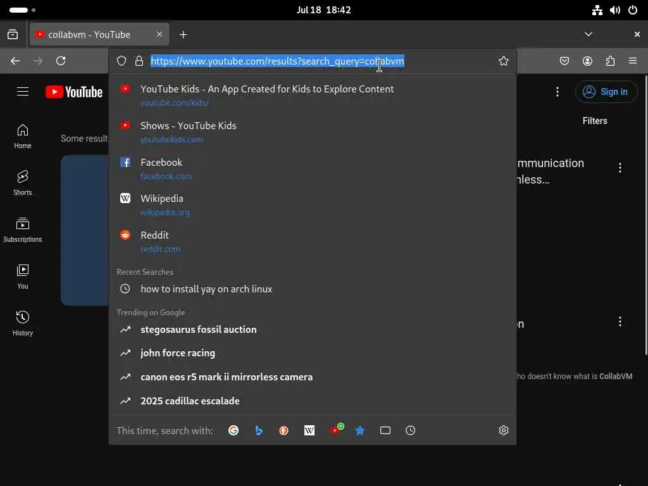Image resolution: width=648 pixels, height=486 pixels.
Task: Search with Wikipedia this time
Action: (x=309, y=430)
